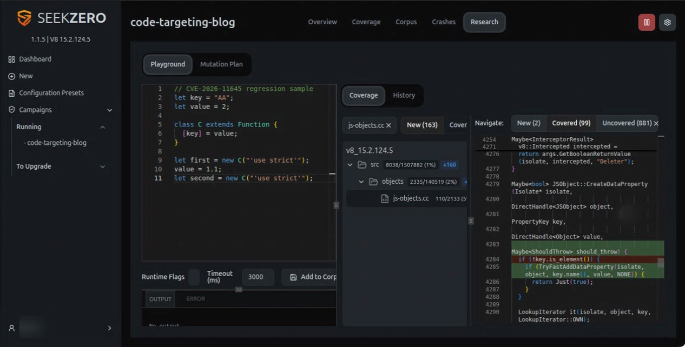Click the objects folder icon
The image size is (685, 347).
coord(373,182)
